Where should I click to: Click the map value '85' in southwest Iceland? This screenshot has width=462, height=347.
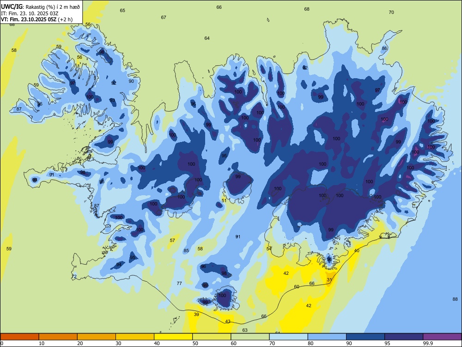[186, 251]
